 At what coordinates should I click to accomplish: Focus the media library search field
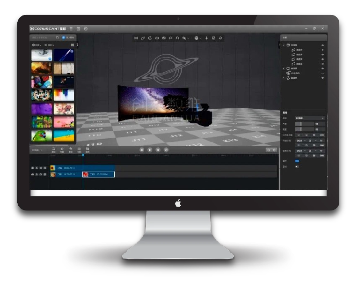tap(43, 37)
